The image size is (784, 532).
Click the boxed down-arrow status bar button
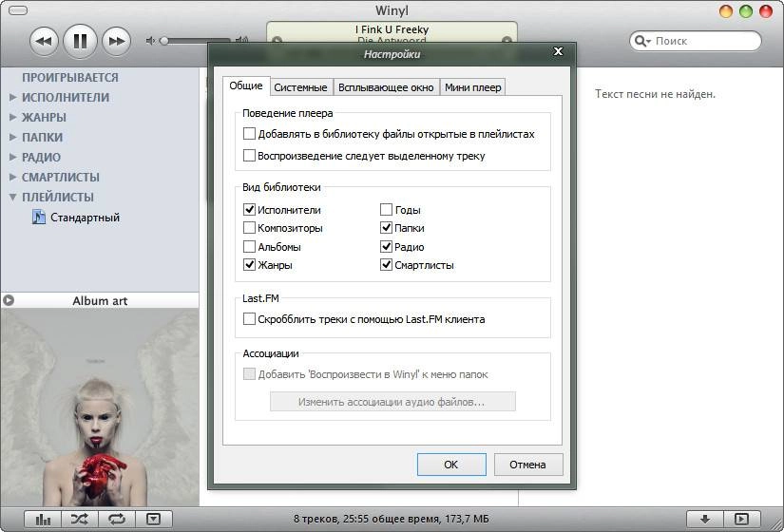point(154,519)
